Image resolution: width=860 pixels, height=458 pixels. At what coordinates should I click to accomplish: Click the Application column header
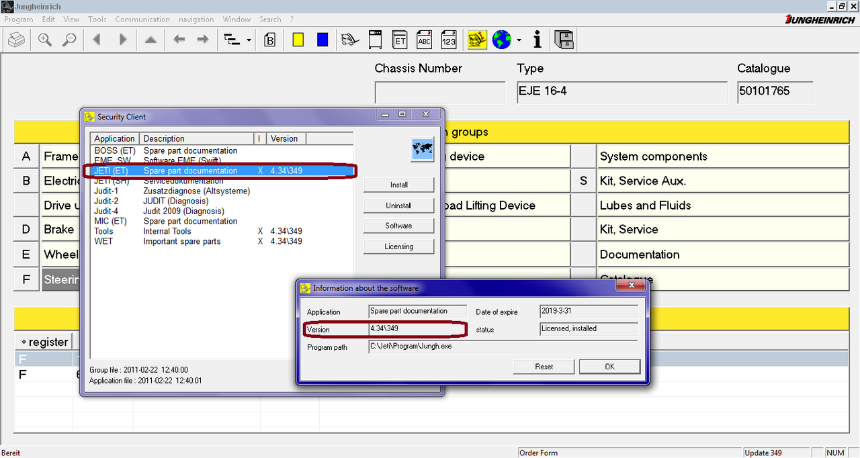pos(116,138)
